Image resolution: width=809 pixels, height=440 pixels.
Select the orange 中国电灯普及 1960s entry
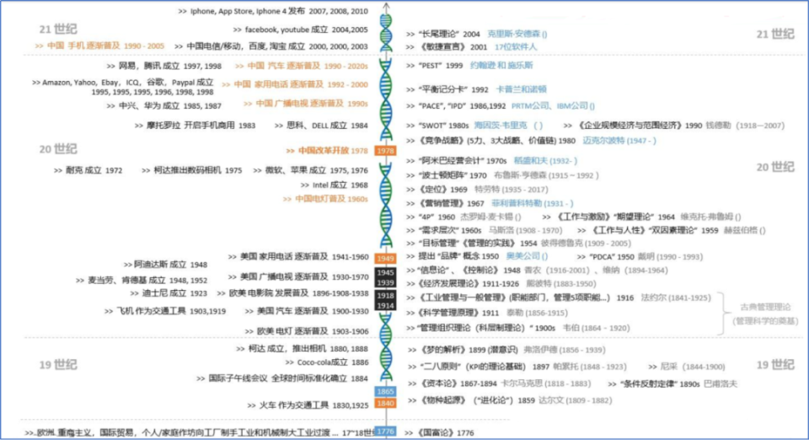pos(325,199)
